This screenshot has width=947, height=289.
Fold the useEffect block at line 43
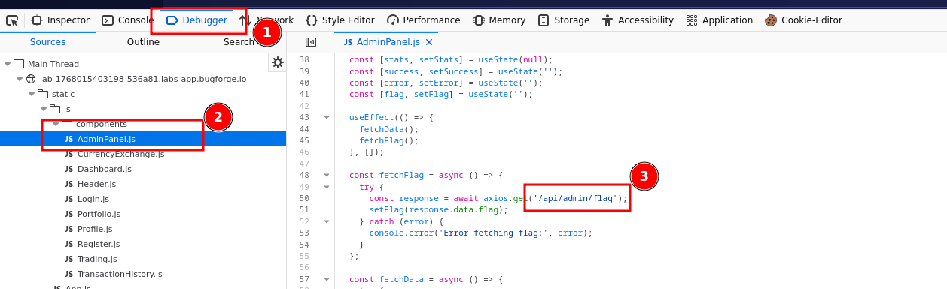[327, 117]
